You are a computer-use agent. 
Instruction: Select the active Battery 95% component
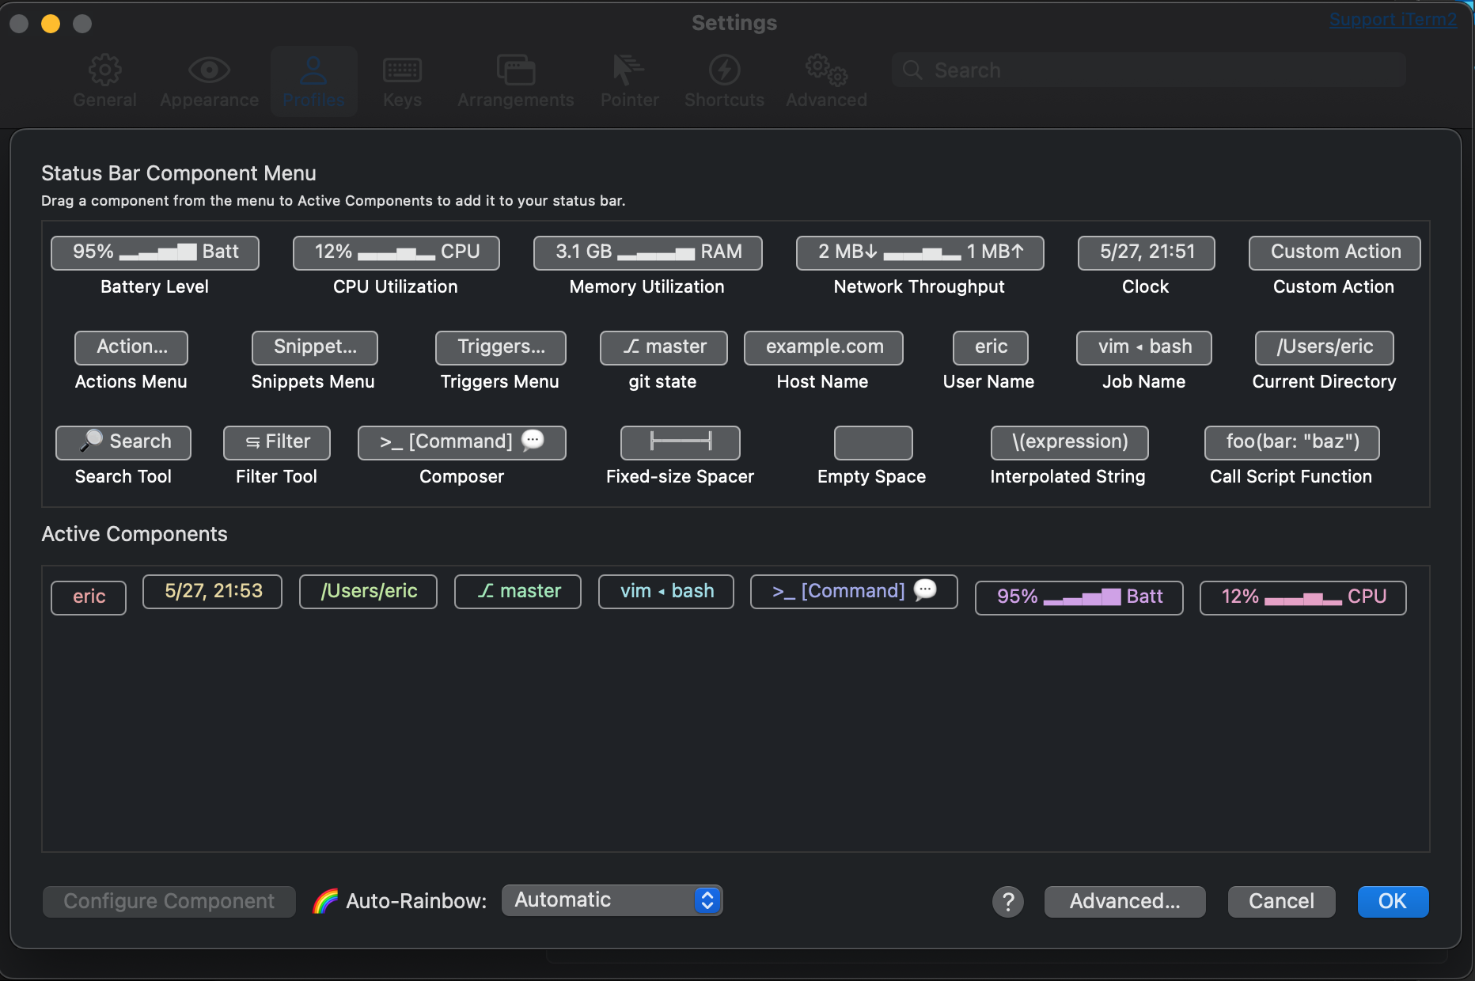click(1079, 597)
